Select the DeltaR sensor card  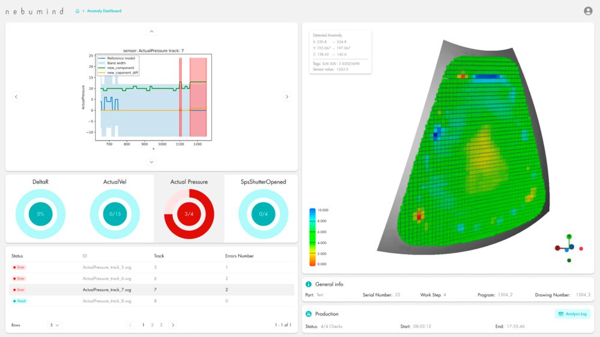click(x=40, y=208)
